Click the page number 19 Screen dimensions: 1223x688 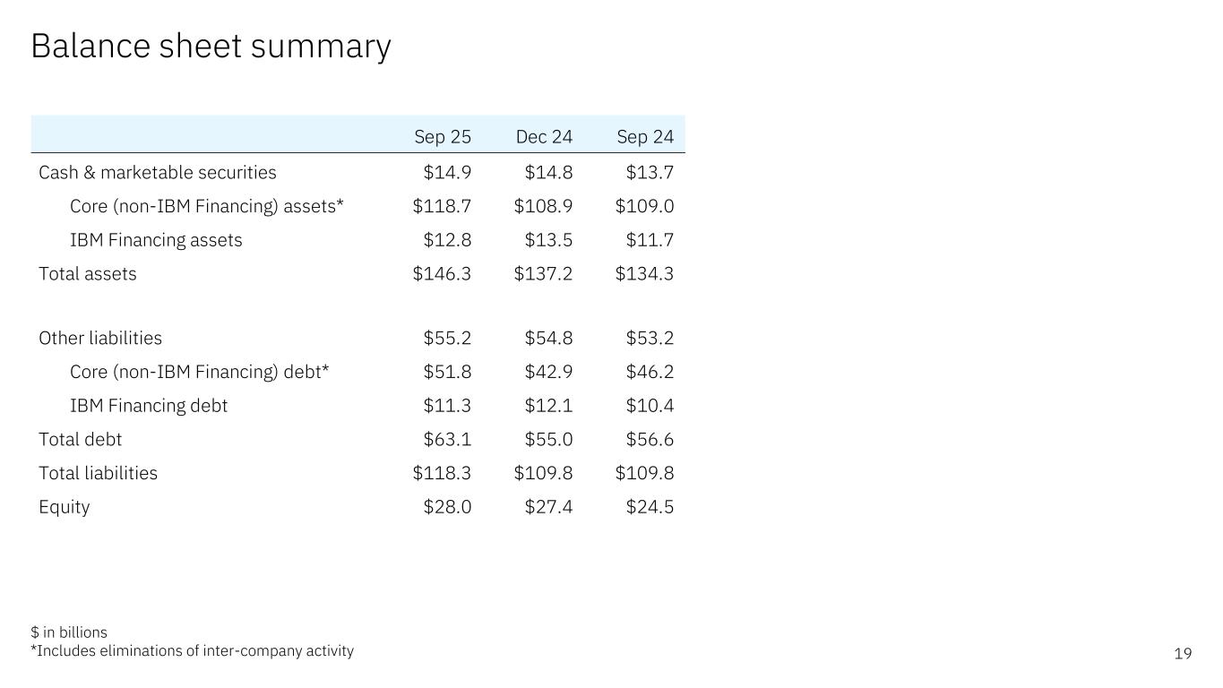[1183, 654]
